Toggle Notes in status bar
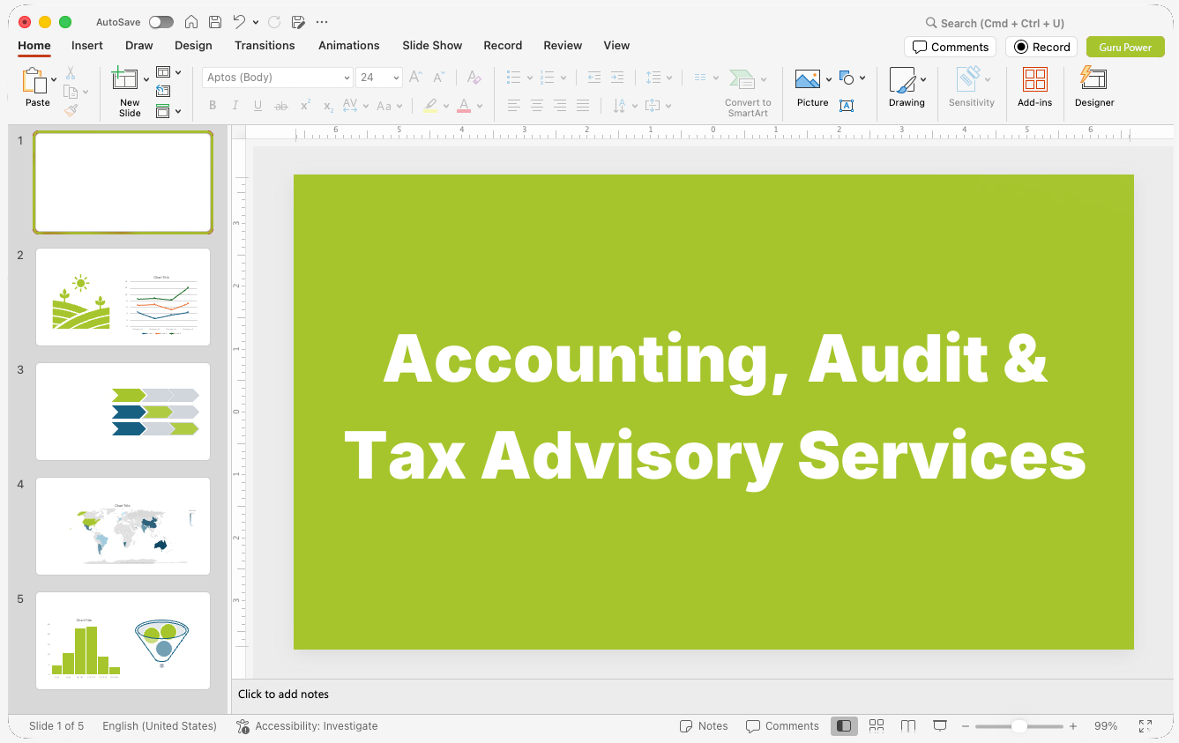 coord(704,726)
